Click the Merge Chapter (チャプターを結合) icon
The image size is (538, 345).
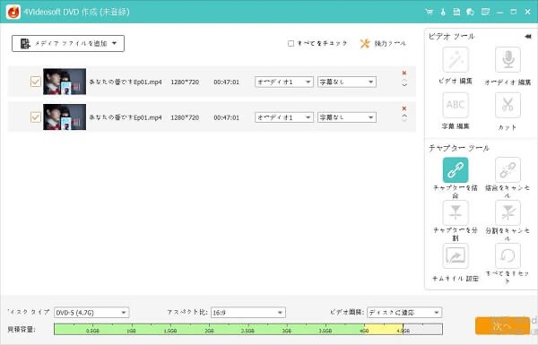(x=456, y=169)
